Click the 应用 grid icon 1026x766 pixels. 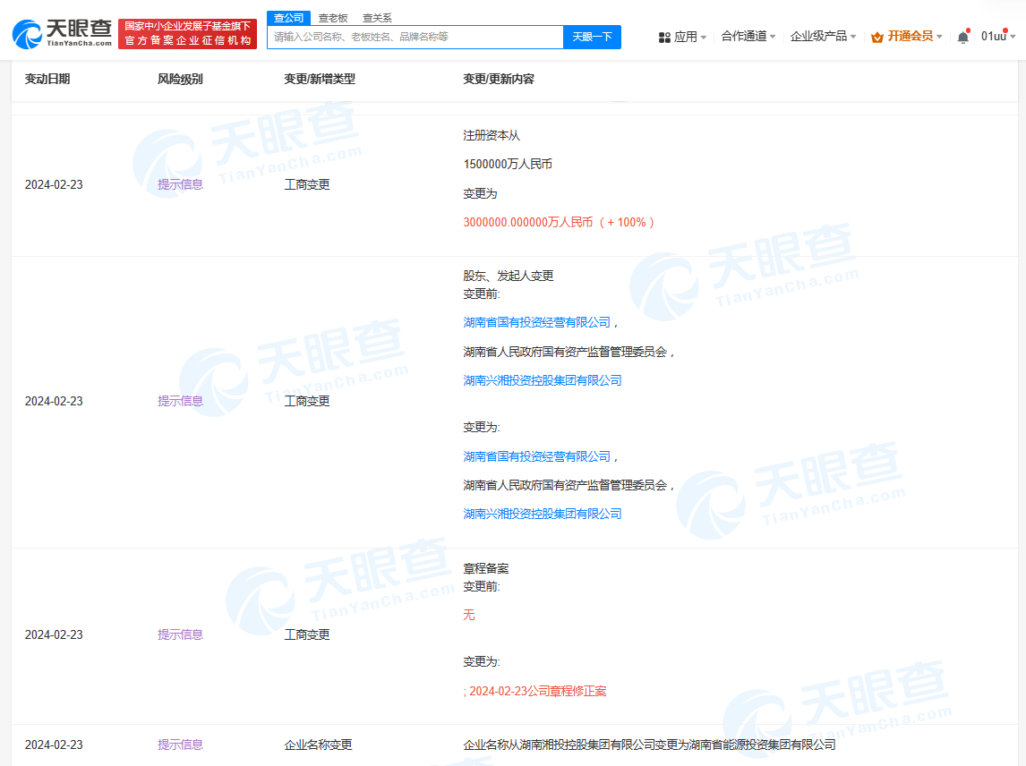tap(664, 37)
